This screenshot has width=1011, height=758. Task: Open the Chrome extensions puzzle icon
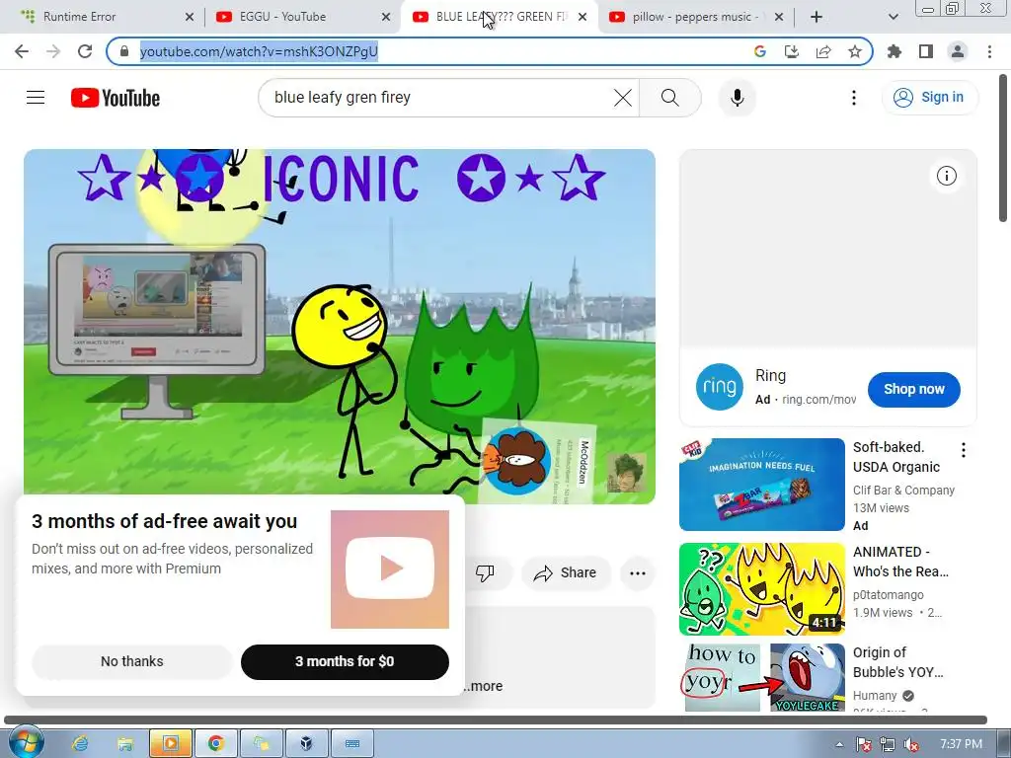(x=894, y=51)
